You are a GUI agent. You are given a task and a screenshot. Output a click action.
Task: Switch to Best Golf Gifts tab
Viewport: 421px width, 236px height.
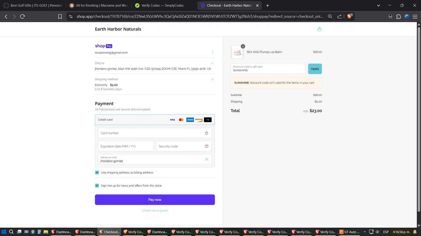33,5
